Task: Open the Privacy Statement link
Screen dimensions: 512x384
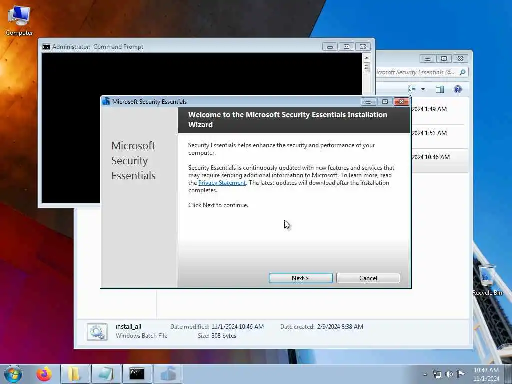Action: (222, 183)
